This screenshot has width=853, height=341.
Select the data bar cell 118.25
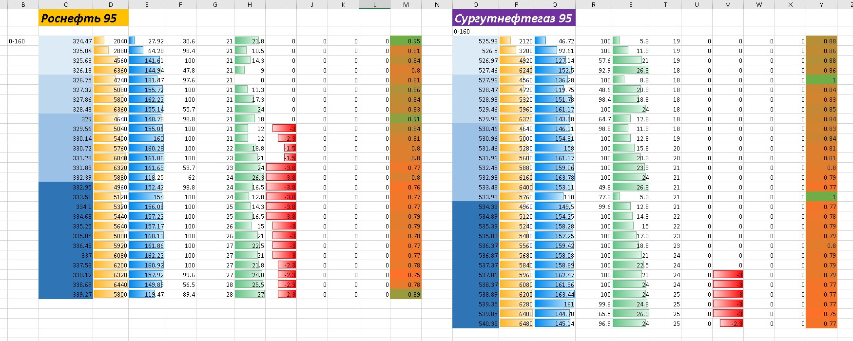click(147, 177)
